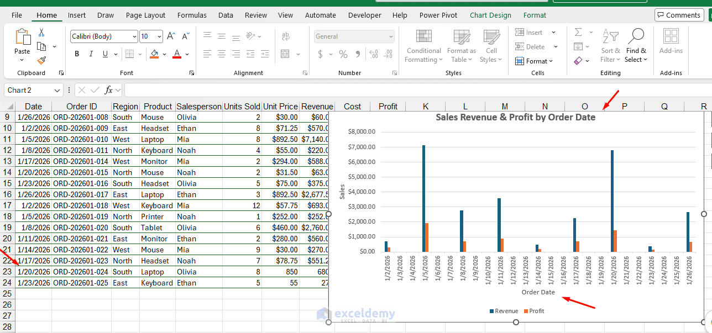Click the Comments button

[679, 15]
